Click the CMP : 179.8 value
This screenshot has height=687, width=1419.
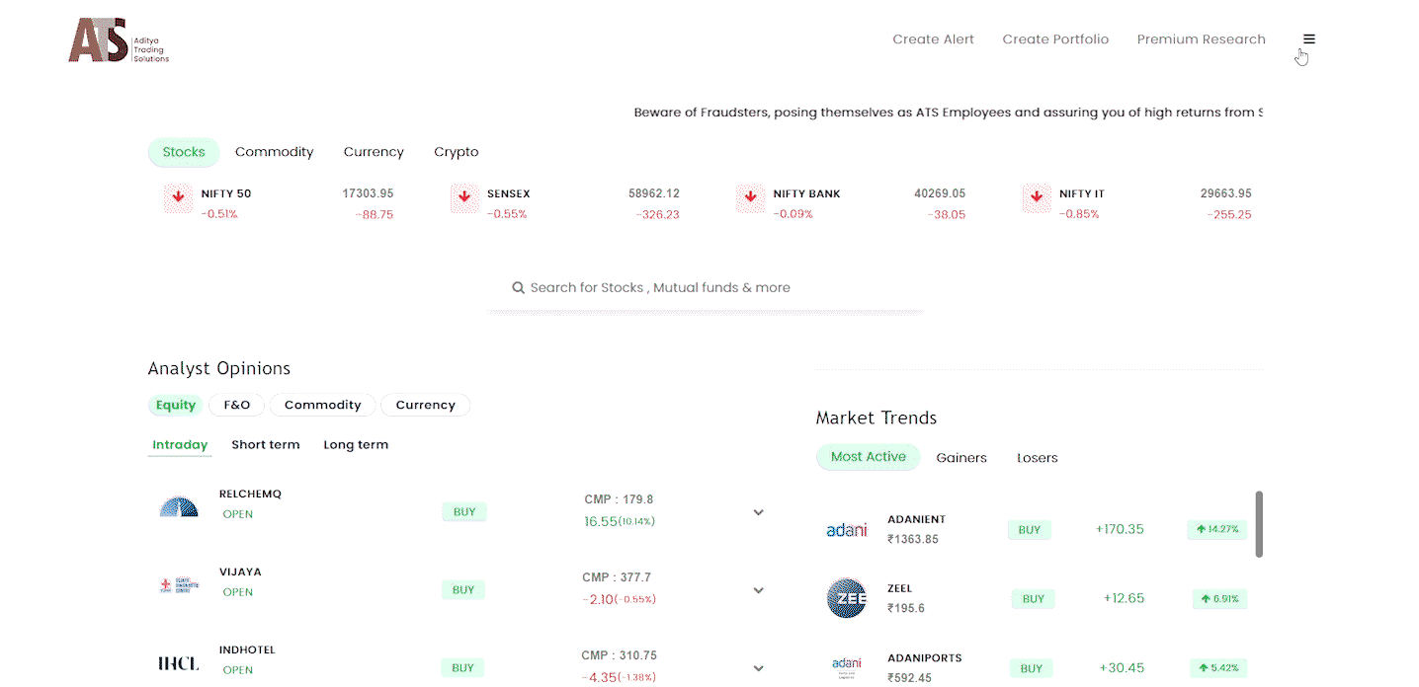coord(619,499)
